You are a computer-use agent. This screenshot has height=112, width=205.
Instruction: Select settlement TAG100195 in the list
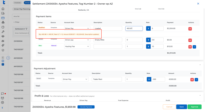pyautogui.click(x=19, y=98)
